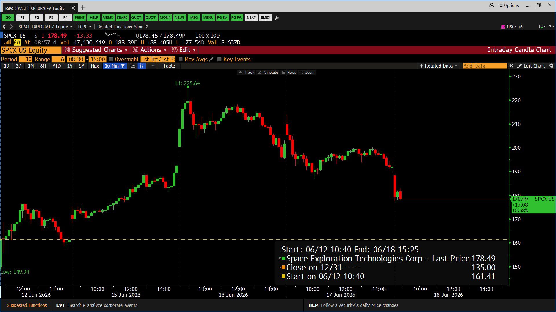The width and height of the screenshot is (556, 312).
Task: Click the pencil icon next to Mov Avgs
Action: (211, 59)
